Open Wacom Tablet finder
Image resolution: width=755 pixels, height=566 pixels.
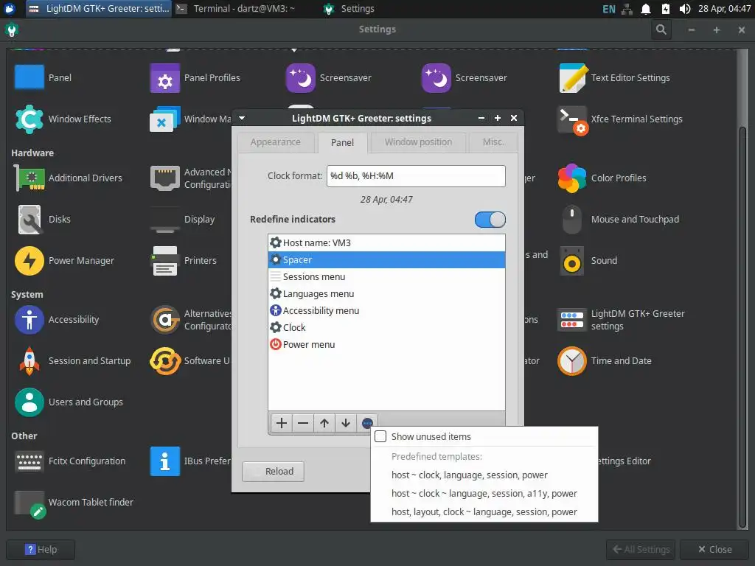(29, 503)
